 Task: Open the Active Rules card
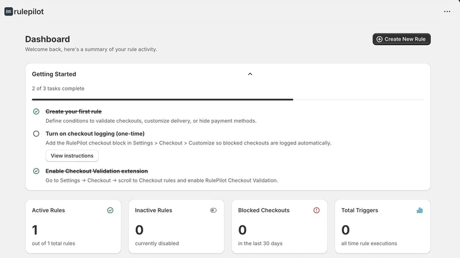point(73,226)
